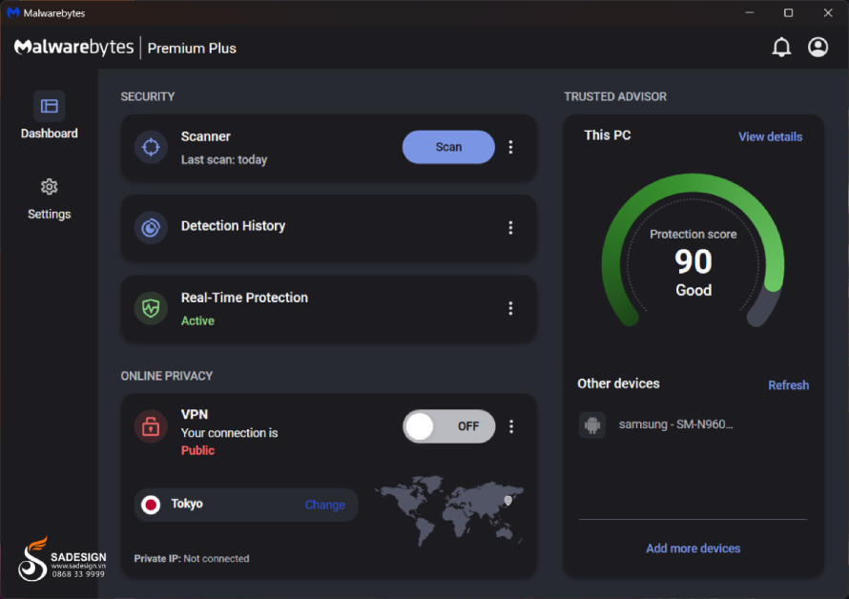
Task: Change the Tokyo VPN server location
Action: [325, 505]
